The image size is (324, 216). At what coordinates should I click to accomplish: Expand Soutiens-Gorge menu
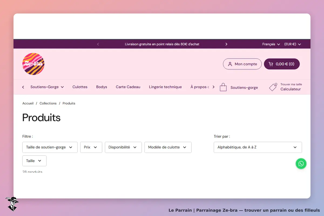click(47, 87)
